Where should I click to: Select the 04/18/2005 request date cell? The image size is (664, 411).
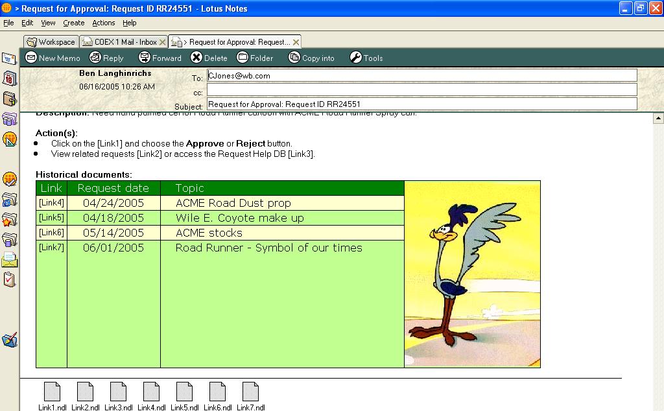pyautogui.click(x=113, y=218)
